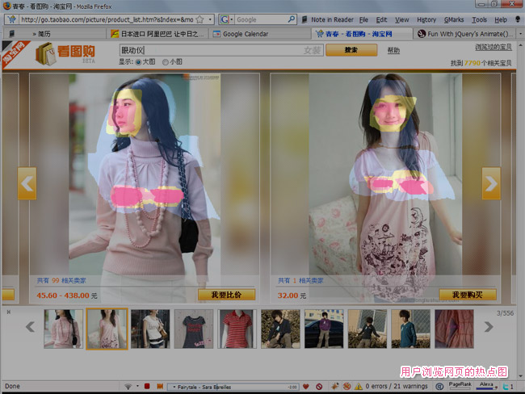Image resolution: width=525 pixels, height=394 pixels.
Task: Click the search keyword input field
Action: coord(221,50)
